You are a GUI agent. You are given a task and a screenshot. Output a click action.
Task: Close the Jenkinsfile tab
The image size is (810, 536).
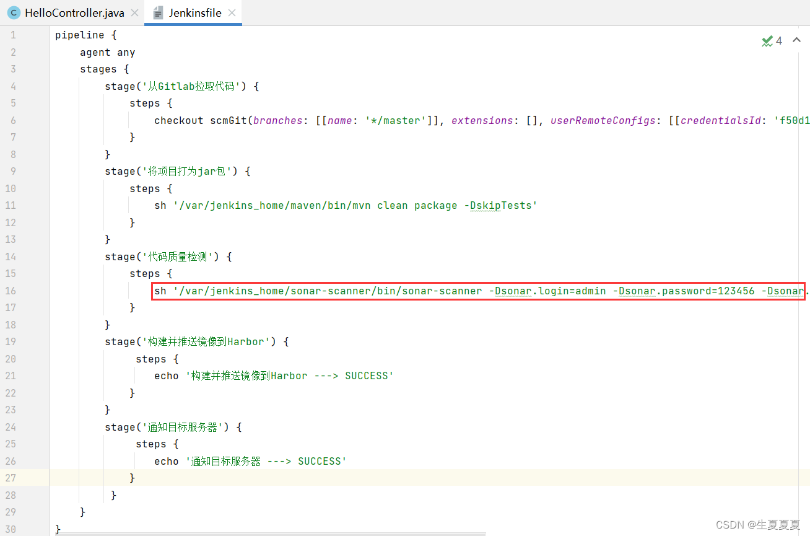tap(232, 13)
